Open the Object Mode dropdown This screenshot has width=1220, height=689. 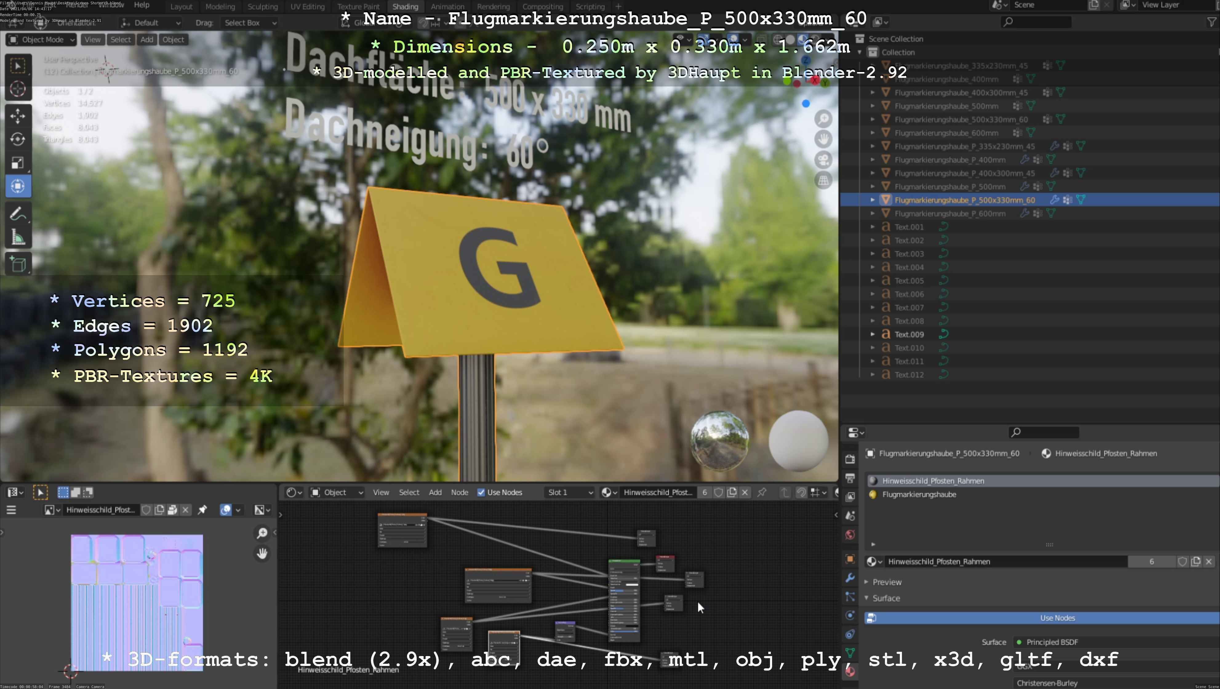pos(42,40)
